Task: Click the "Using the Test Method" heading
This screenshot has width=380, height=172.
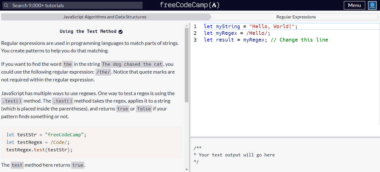Action: (x=88, y=31)
